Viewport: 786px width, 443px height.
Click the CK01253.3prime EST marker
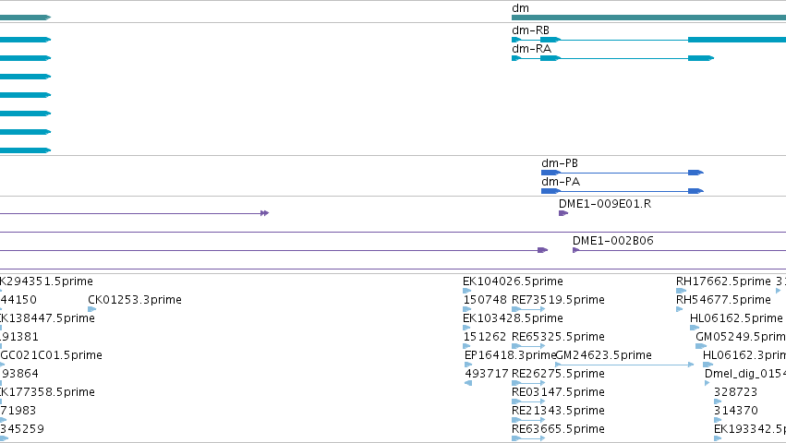click(91, 309)
